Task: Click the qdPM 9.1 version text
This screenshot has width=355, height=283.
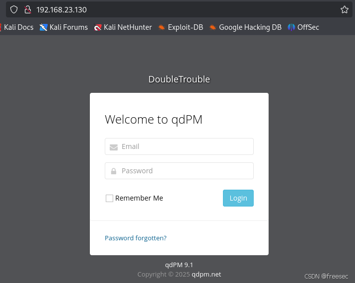Action: click(179, 265)
